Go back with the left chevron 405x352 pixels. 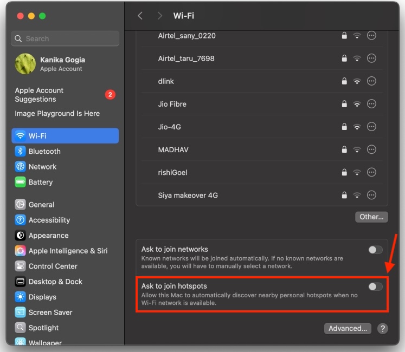140,16
